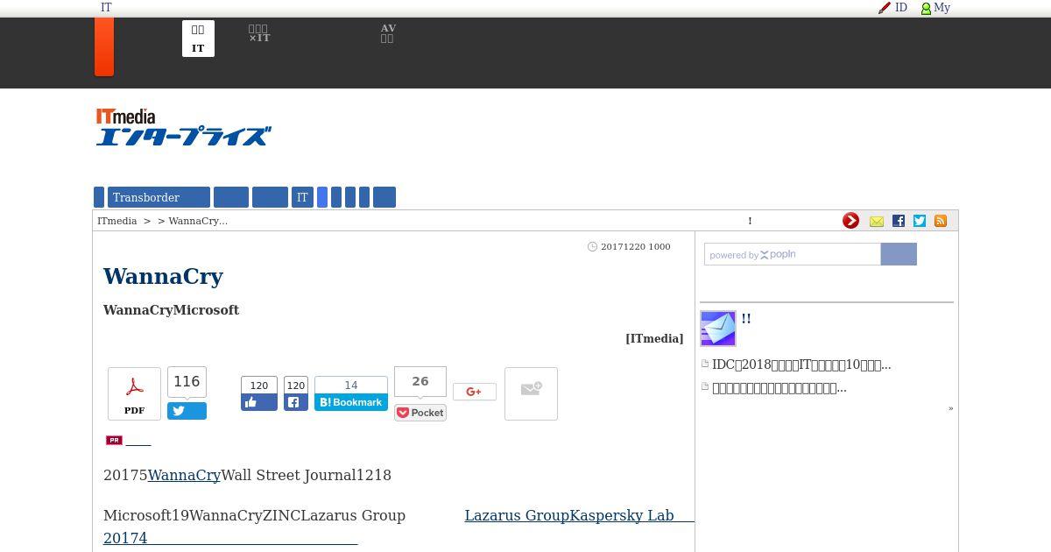Click the IT link at top left
The width and height of the screenshot is (1051, 552).
106,7
